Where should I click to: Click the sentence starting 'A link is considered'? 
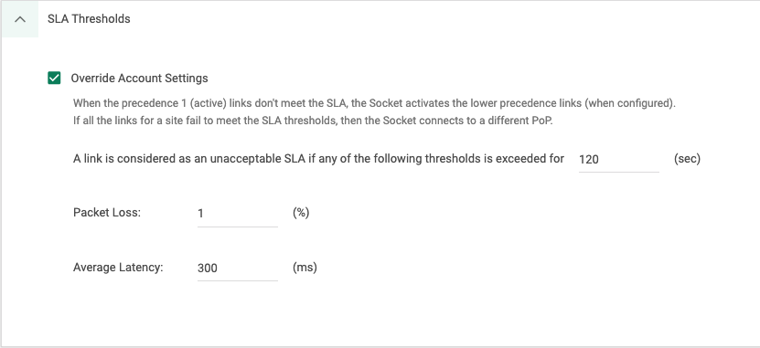(318, 159)
